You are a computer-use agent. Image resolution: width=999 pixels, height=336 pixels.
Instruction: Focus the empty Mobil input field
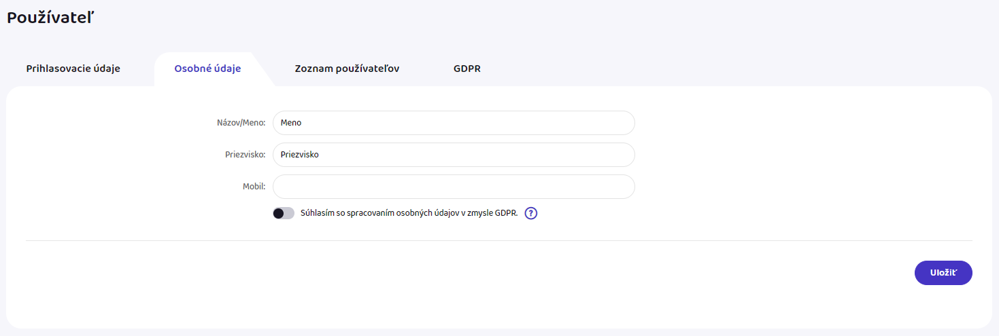pyautogui.click(x=454, y=187)
